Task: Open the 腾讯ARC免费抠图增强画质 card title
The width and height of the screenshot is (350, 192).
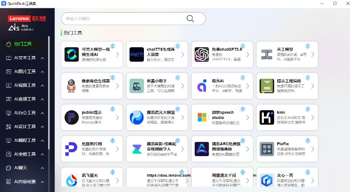Action: click(226, 147)
